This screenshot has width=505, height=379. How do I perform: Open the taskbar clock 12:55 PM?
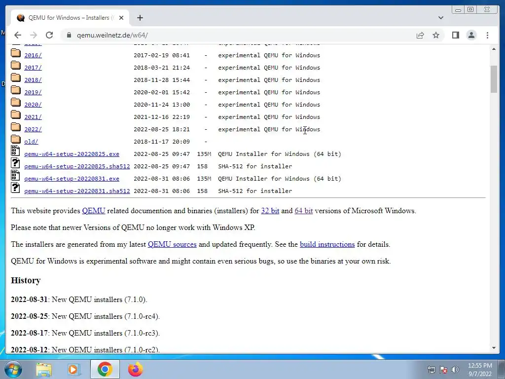pyautogui.click(x=480, y=366)
